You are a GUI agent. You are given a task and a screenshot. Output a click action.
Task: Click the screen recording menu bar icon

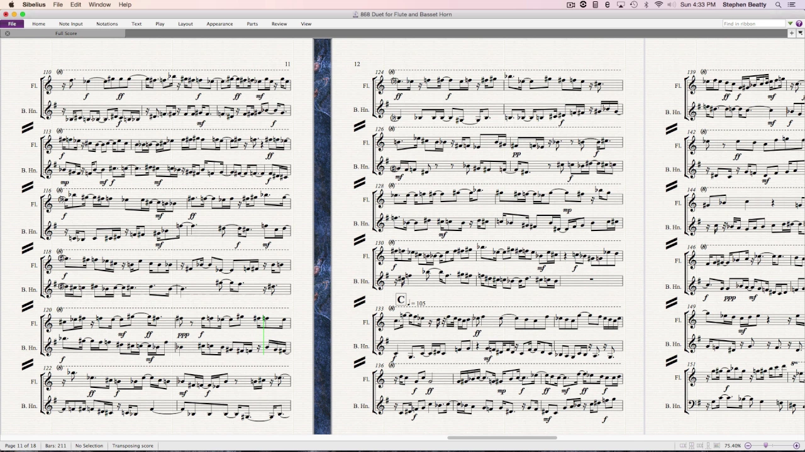[570, 4]
